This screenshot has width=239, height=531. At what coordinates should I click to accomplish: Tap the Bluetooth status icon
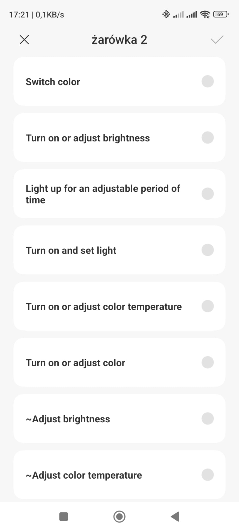[x=166, y=14]
